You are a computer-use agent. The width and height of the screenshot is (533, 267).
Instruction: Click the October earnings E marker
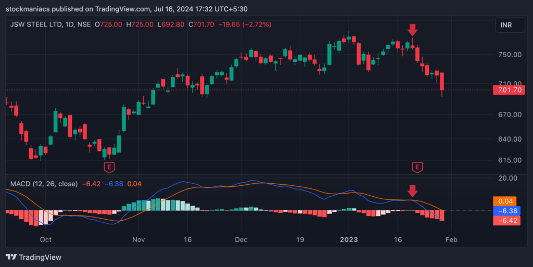[109, 167]
